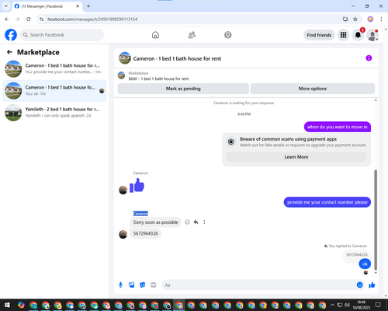This screenshot has height=311, width=388.
Task: Open the account profile menu
Action: pos(372,35)
